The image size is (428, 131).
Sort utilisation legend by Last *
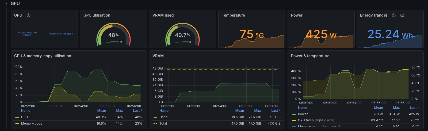137,111
